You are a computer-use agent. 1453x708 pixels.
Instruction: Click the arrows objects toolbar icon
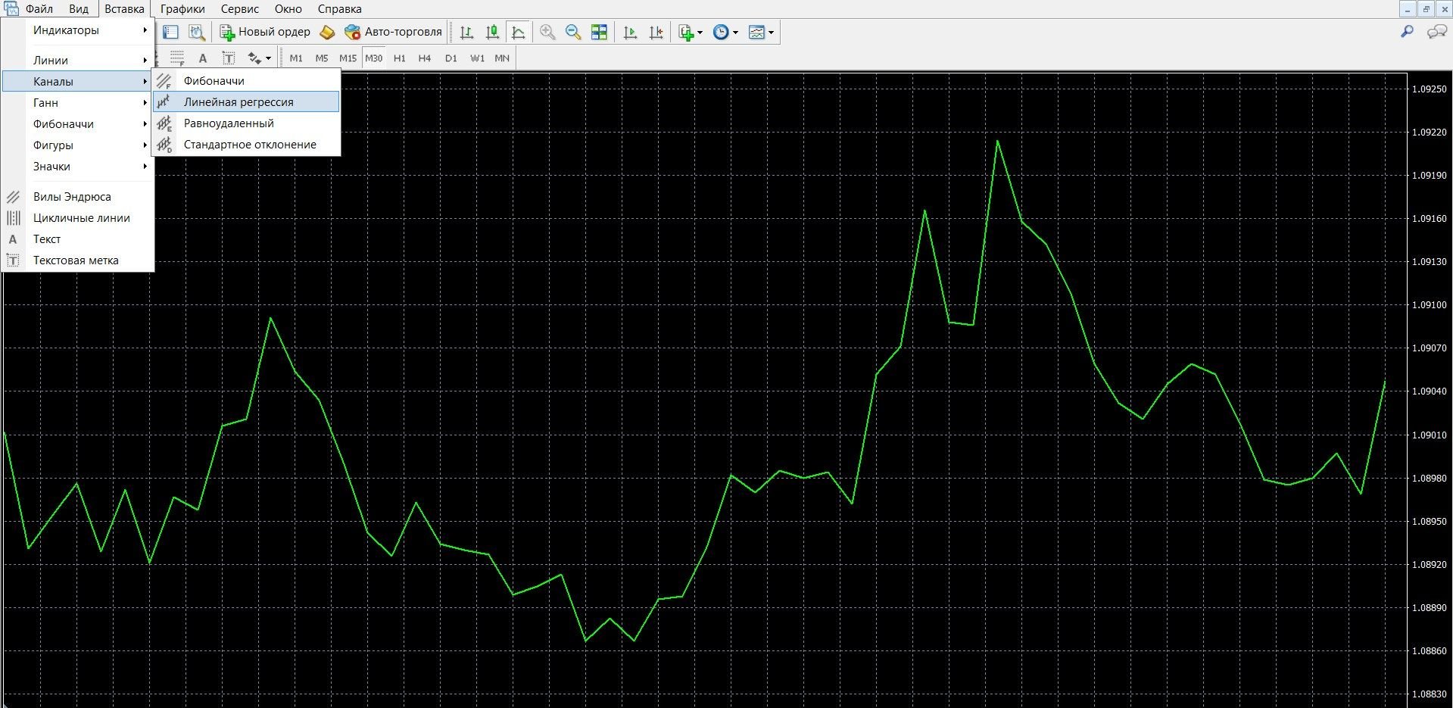coord(254,58)
